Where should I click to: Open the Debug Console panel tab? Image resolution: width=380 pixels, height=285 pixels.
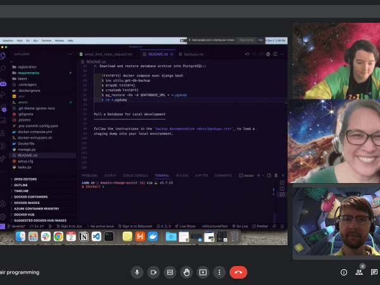[136, 175]
